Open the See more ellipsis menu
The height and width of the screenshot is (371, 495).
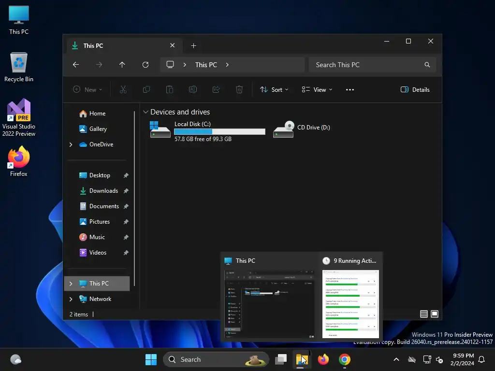click(350, 89)
